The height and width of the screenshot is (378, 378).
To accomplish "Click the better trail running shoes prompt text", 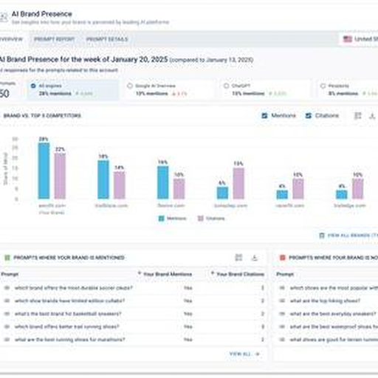I will pos(67,326).
